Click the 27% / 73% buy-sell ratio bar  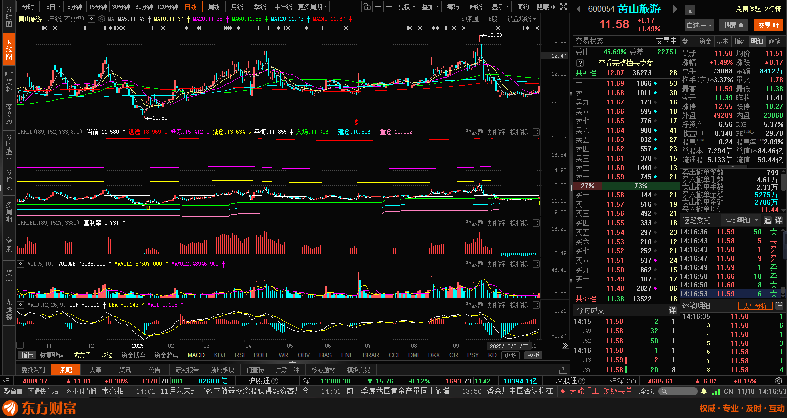pos(626,186)
